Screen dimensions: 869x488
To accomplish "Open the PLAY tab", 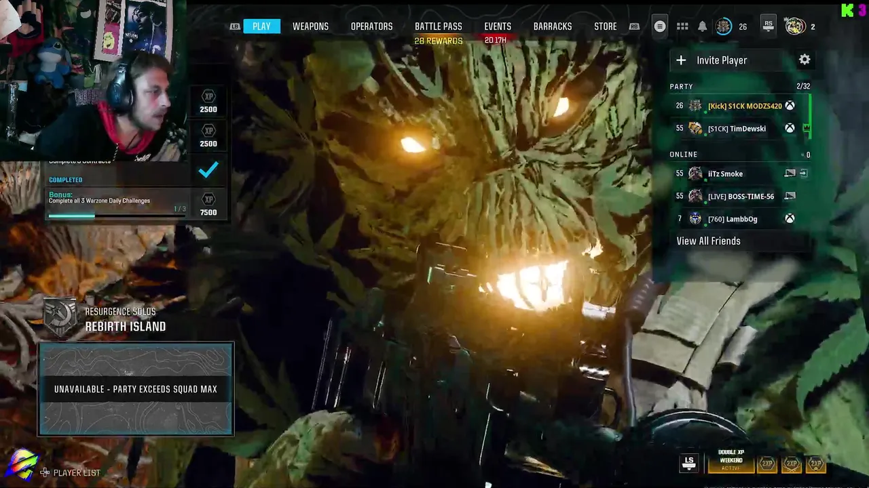I will [x=261, y=26].
